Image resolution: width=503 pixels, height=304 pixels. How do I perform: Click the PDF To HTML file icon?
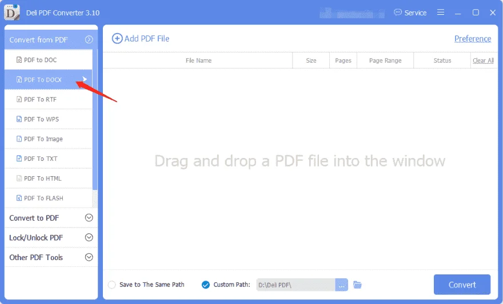tap(19, 179)
